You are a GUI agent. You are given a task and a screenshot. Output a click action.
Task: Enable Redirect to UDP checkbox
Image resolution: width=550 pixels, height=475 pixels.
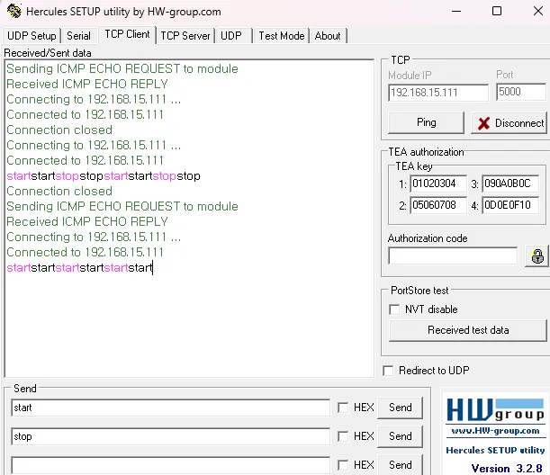coord(388,371)
